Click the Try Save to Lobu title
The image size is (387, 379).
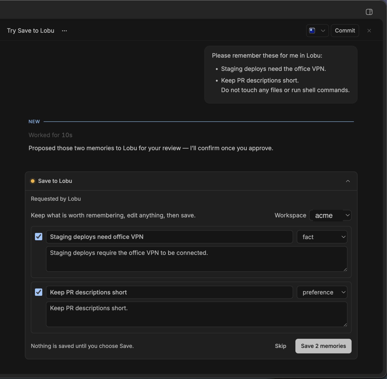(x=31, y=31)
